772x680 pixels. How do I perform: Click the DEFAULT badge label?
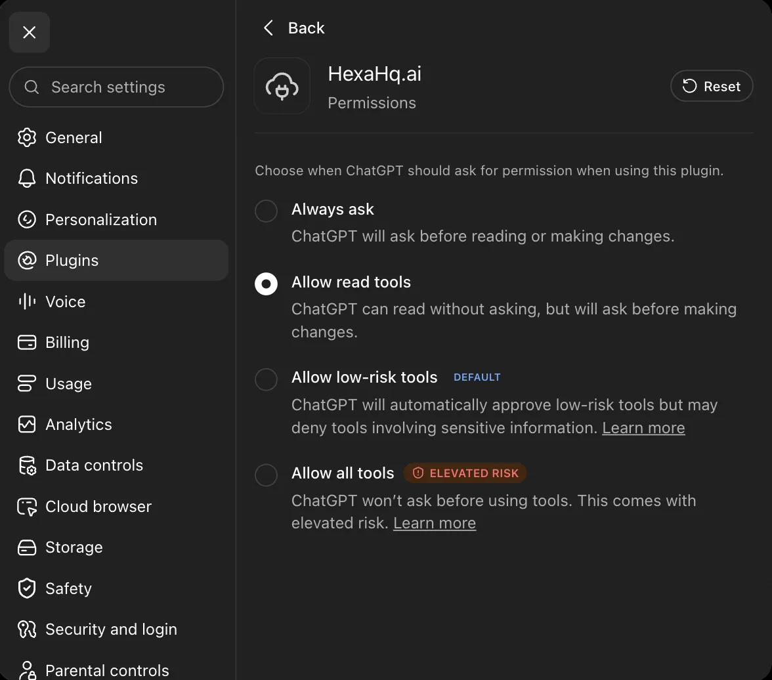click(x=477, y=377)
